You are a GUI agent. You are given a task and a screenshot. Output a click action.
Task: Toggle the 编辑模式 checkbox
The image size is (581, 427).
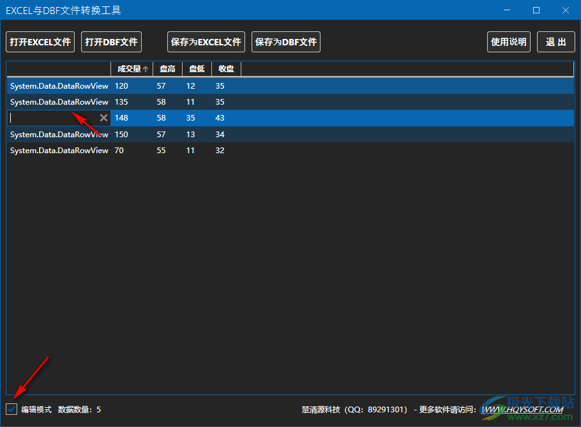coord(11,409)
